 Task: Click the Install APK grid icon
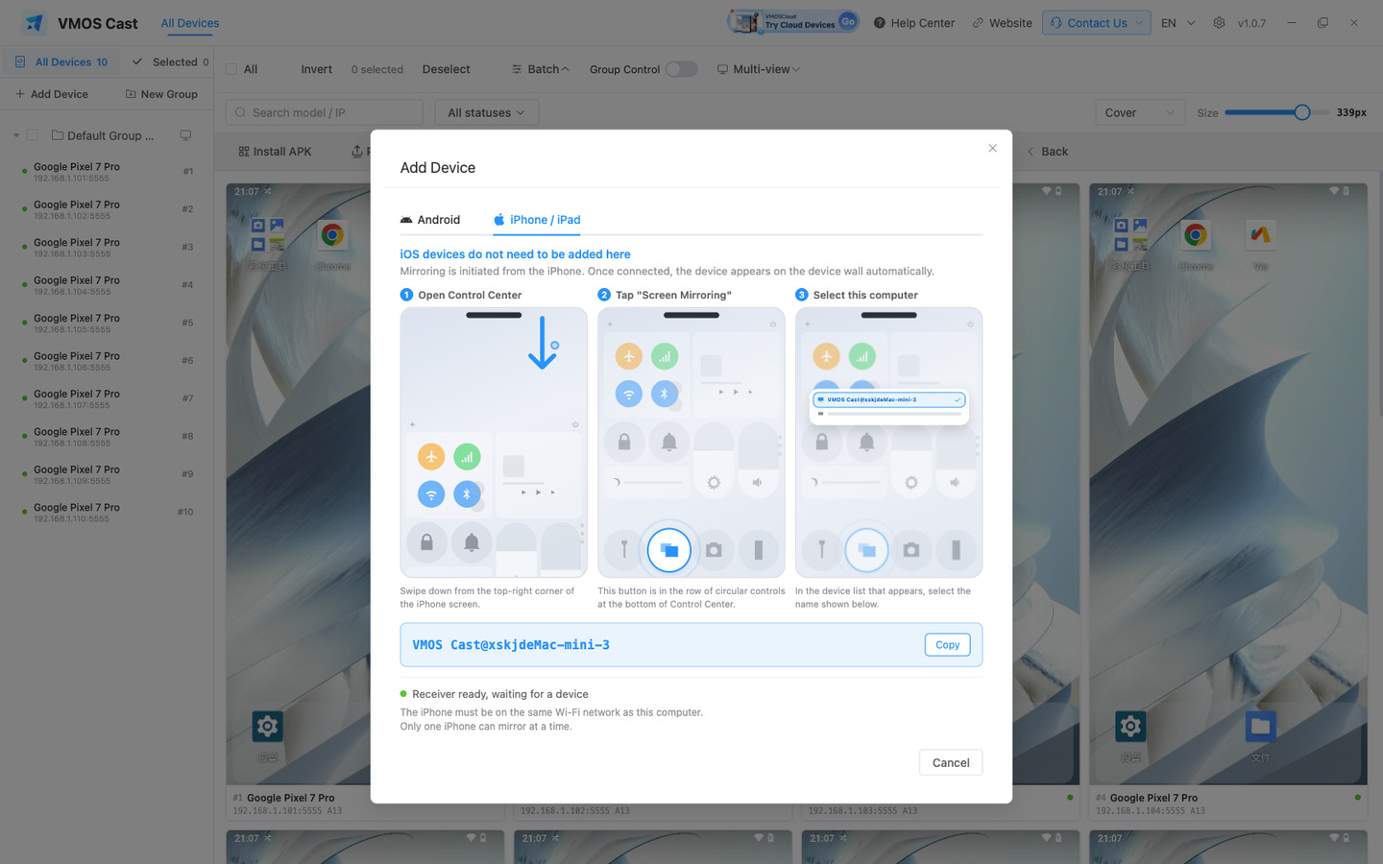click(x=244, y=152)
